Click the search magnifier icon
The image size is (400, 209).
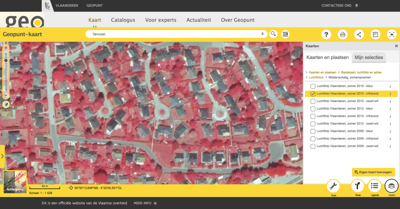click(273, 34)
